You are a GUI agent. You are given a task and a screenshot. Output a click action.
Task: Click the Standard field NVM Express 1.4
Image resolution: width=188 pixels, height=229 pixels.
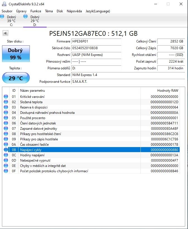point(128,75)
